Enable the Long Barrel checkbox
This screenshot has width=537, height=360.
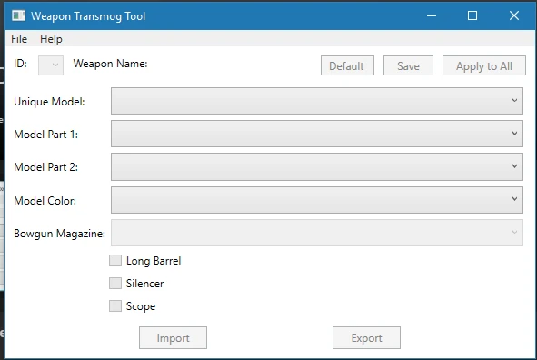[115, 261]
